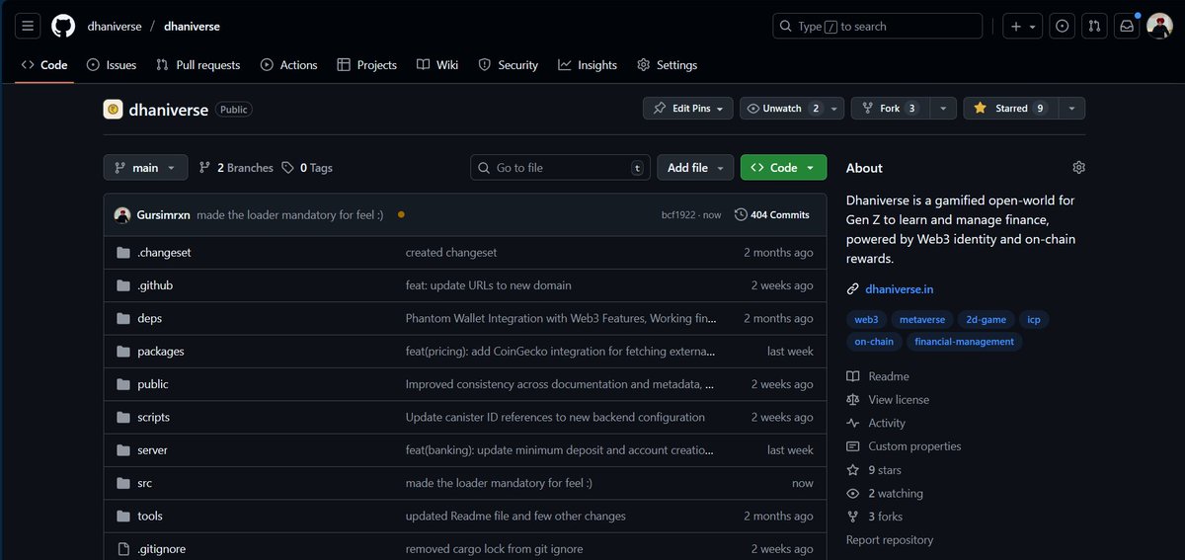Click the pending commit status dot
The height and width of the screenshot is (560, 1185).
pyautogui.click(x=401, y=214)
